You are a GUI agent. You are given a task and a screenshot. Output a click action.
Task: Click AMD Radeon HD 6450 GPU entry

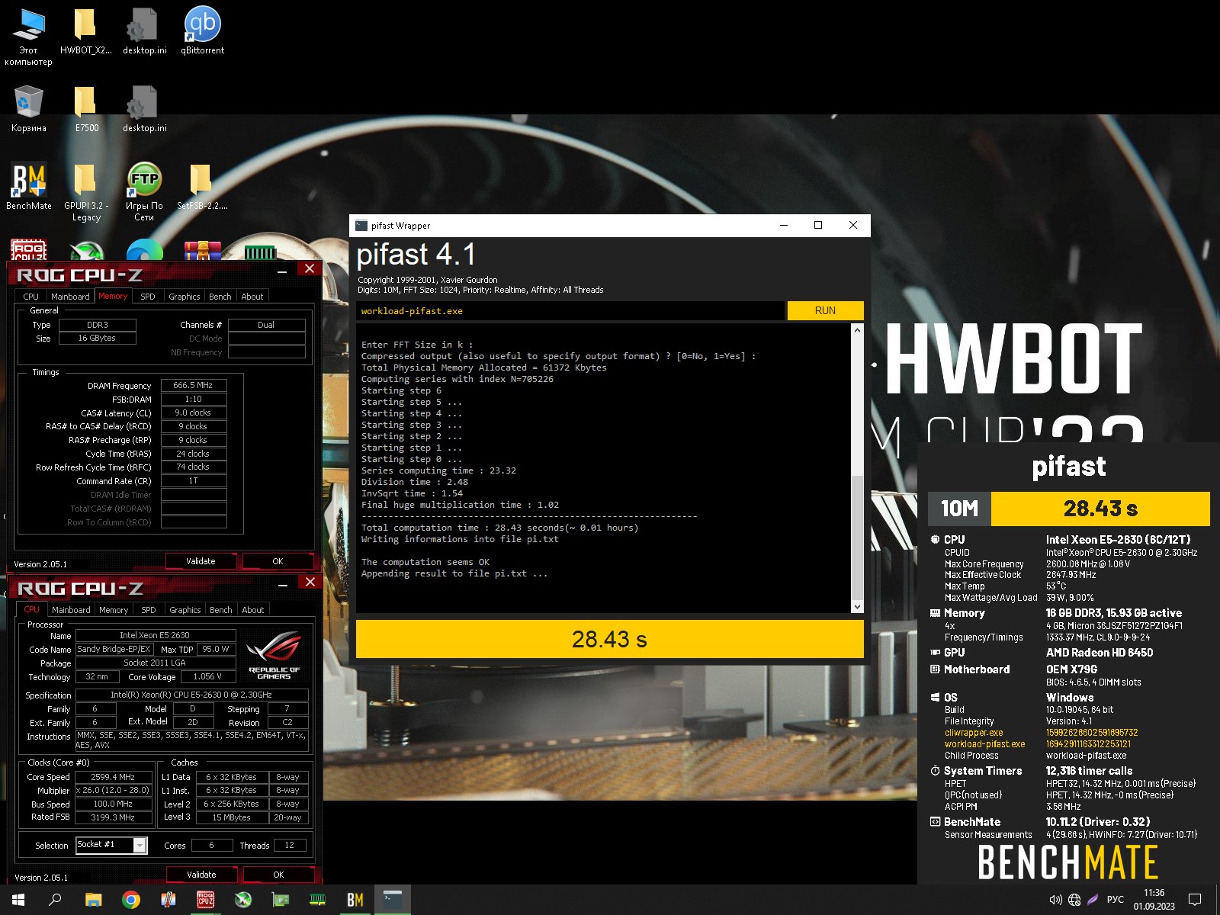[1099, 653]
